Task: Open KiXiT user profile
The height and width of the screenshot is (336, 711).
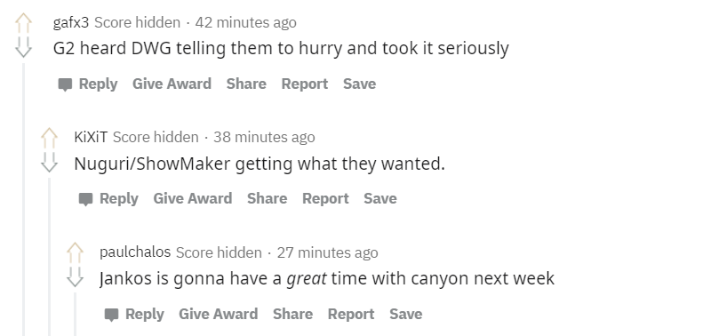Action: pyautogui.click(x=91, y=137)
